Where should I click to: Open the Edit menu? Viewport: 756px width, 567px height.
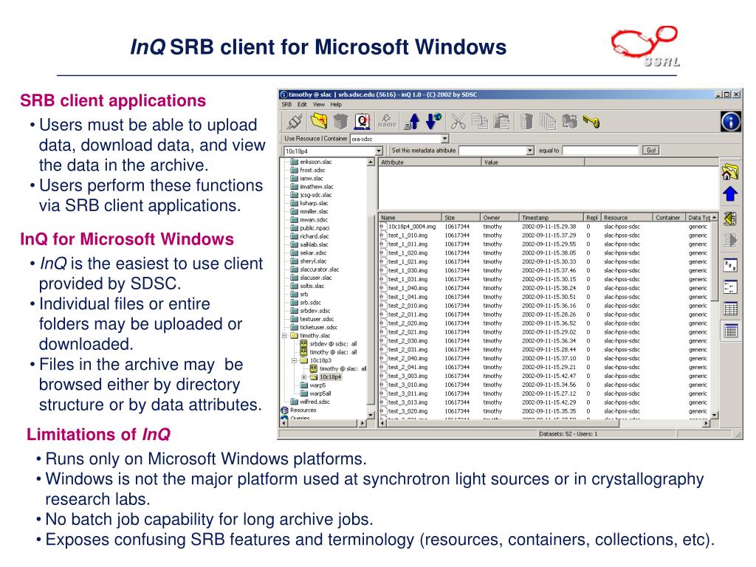pyautogui.click(x=302, y=104)
